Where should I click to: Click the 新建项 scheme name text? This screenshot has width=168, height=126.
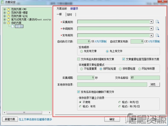(74, 9)
